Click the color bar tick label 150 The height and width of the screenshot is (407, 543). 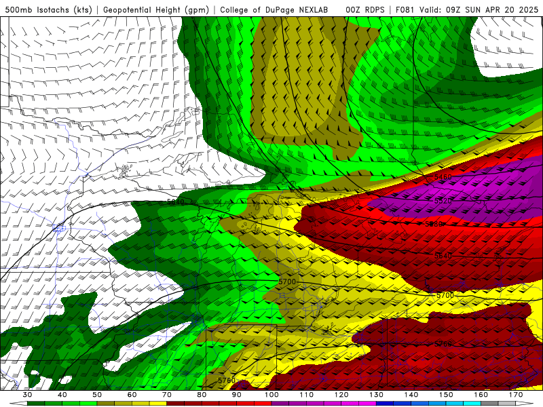(x=446, y=395)
